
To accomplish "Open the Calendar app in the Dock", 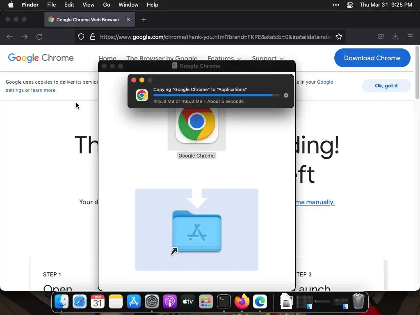I will 98,301.
